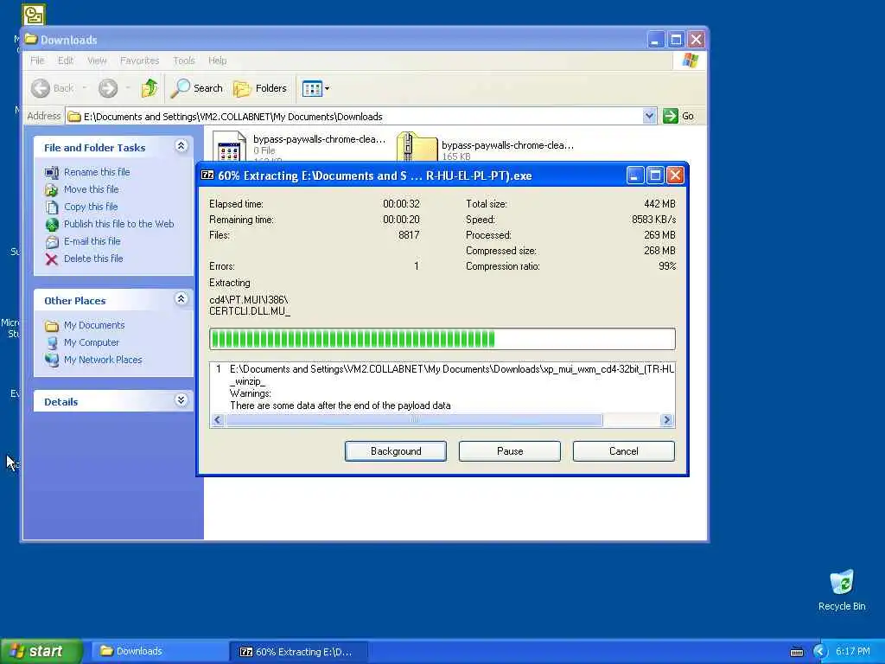Click the Copy this file icon
885x664 pixels.
coord(51,207)
